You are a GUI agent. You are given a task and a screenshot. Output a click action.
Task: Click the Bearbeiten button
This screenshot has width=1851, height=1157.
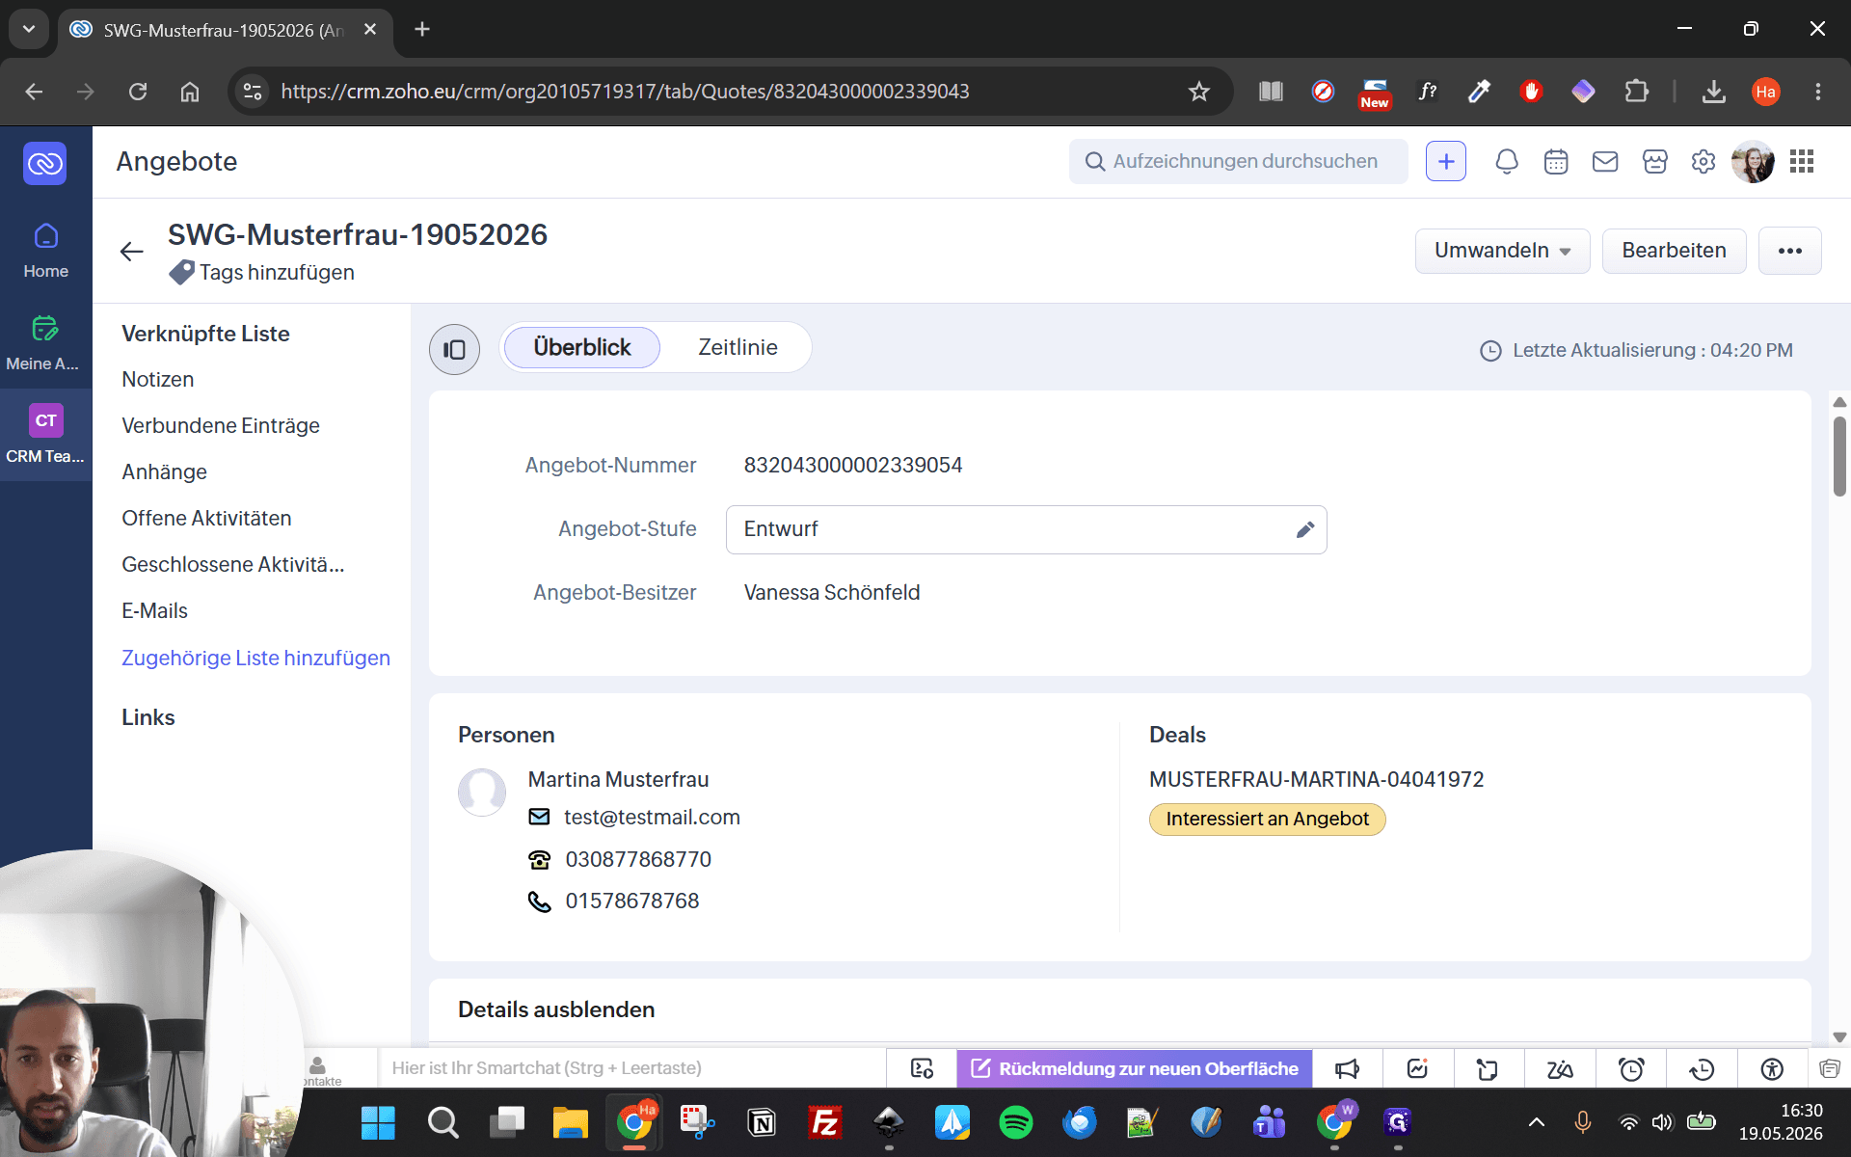1674,251
